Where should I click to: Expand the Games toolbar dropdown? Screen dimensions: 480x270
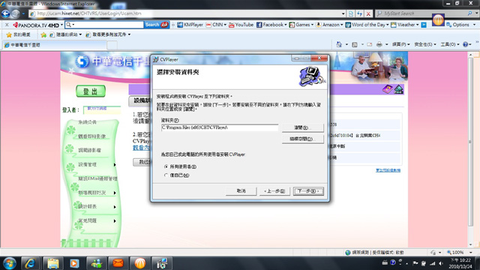312,25
